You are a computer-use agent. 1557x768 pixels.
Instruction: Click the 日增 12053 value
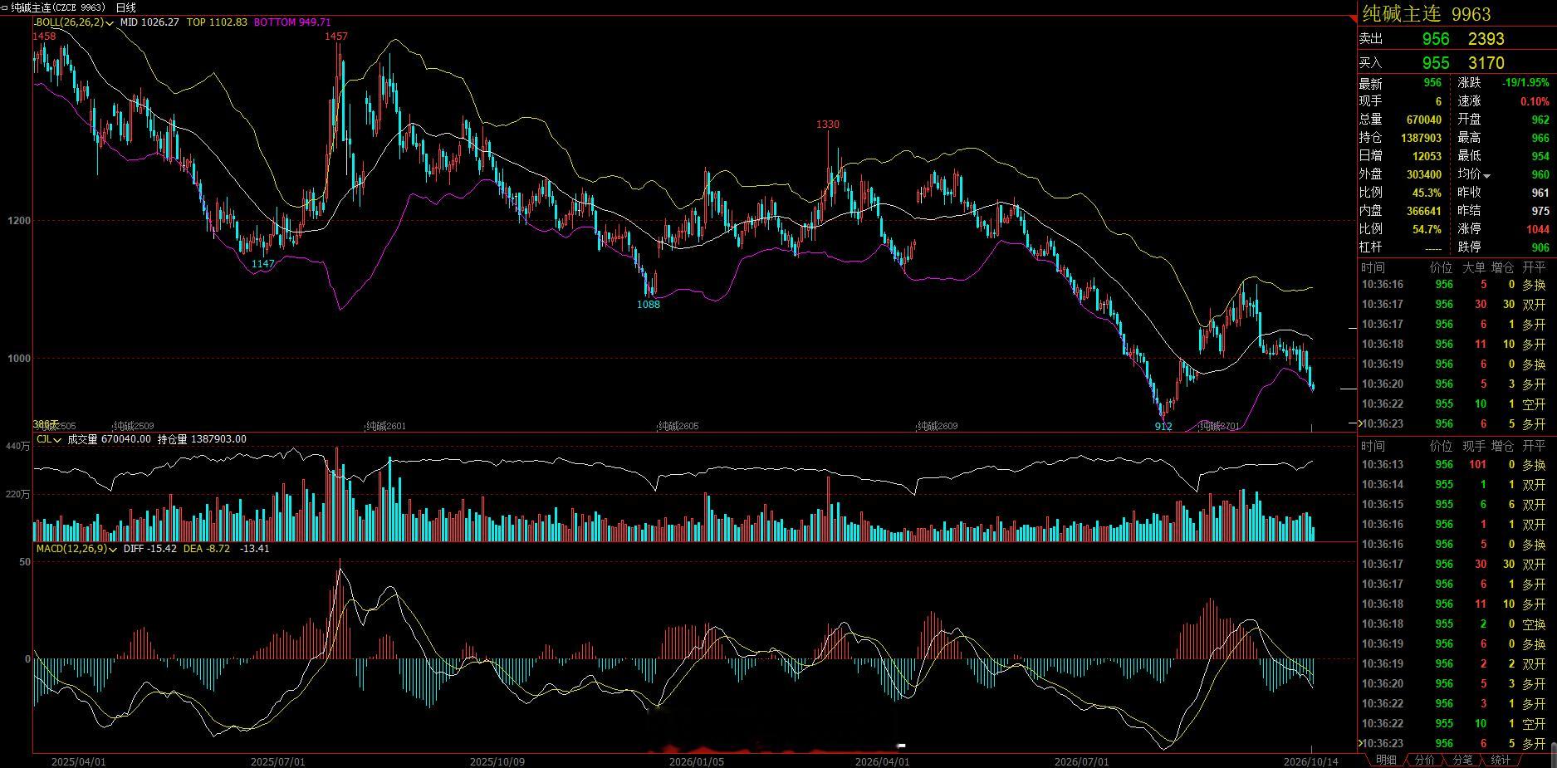[x=1427, y=156]
